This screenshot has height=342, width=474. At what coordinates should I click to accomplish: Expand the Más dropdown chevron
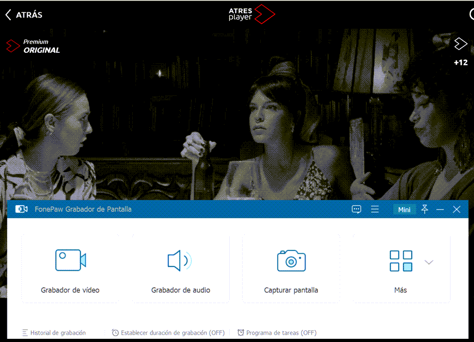click(x=429, y=262)
